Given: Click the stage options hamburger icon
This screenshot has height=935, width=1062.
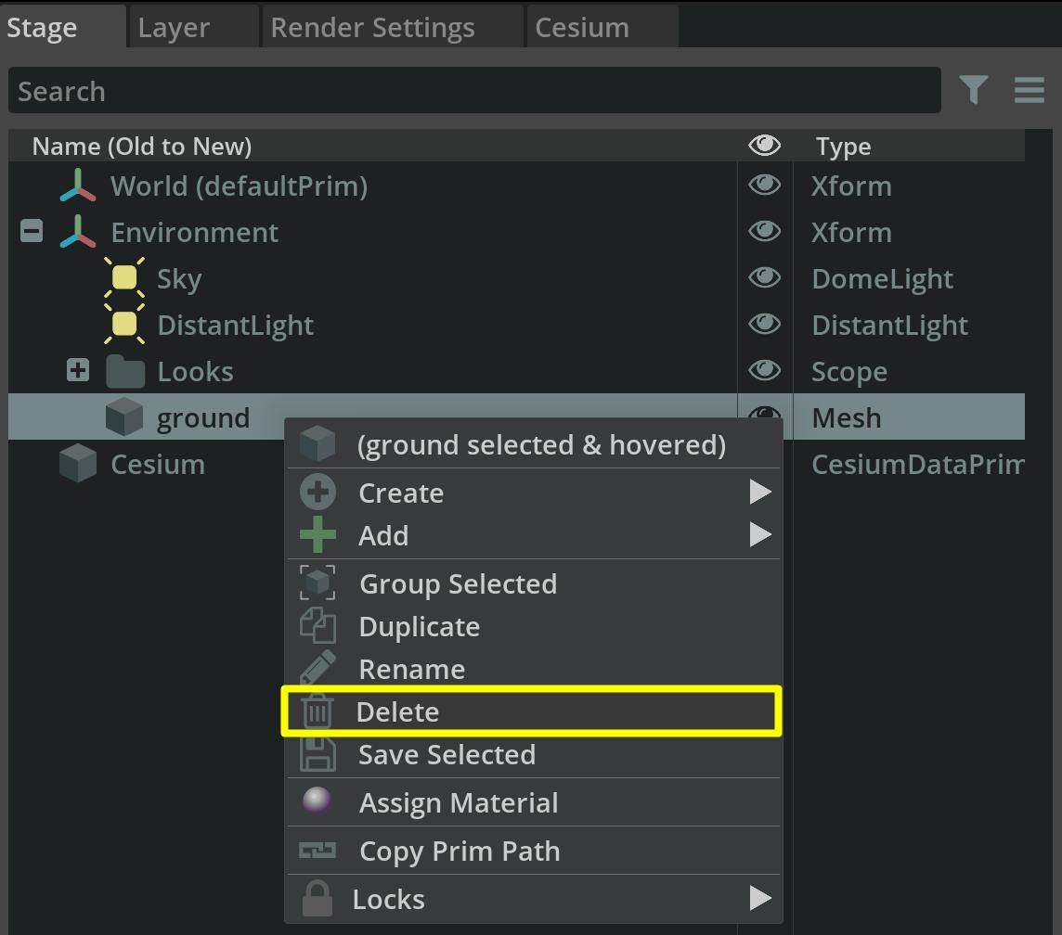Looking at the screenshot, I should click(x=1028, y=90).
